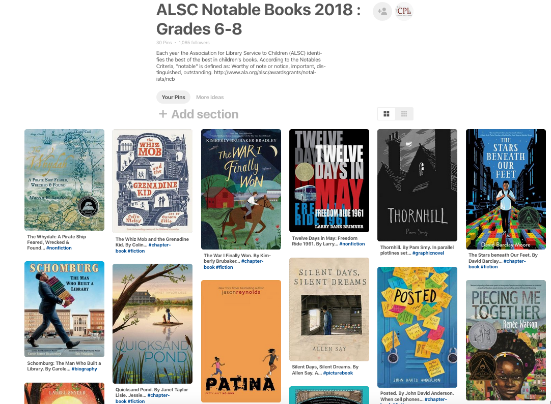Open The Whydah book cover pin

[64, 179]
